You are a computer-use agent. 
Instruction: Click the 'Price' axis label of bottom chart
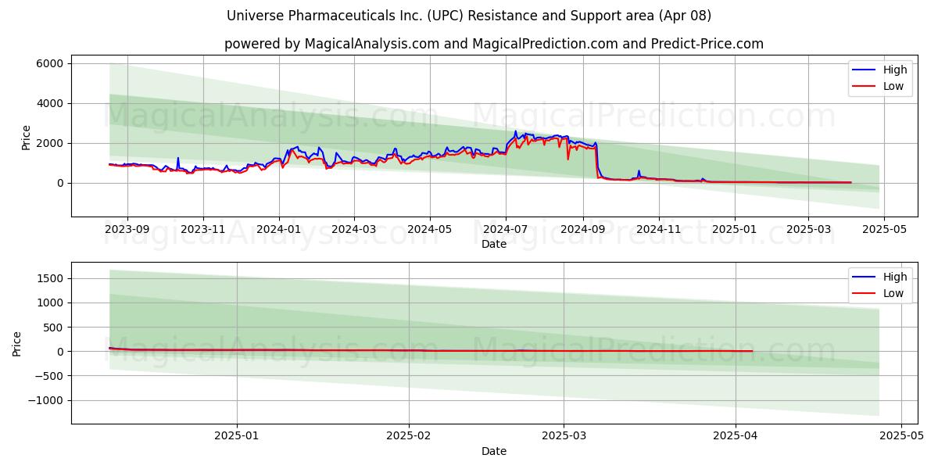pyautogui.click(x=18, y=343)
